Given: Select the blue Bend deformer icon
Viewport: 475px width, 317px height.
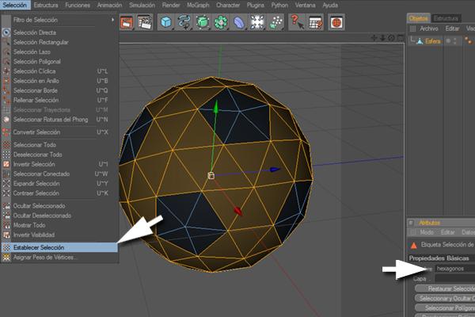Looking at the screenshot, I should coord(239,22).
